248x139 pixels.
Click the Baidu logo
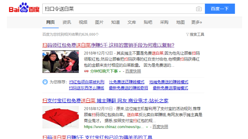(x=24, y=8)
